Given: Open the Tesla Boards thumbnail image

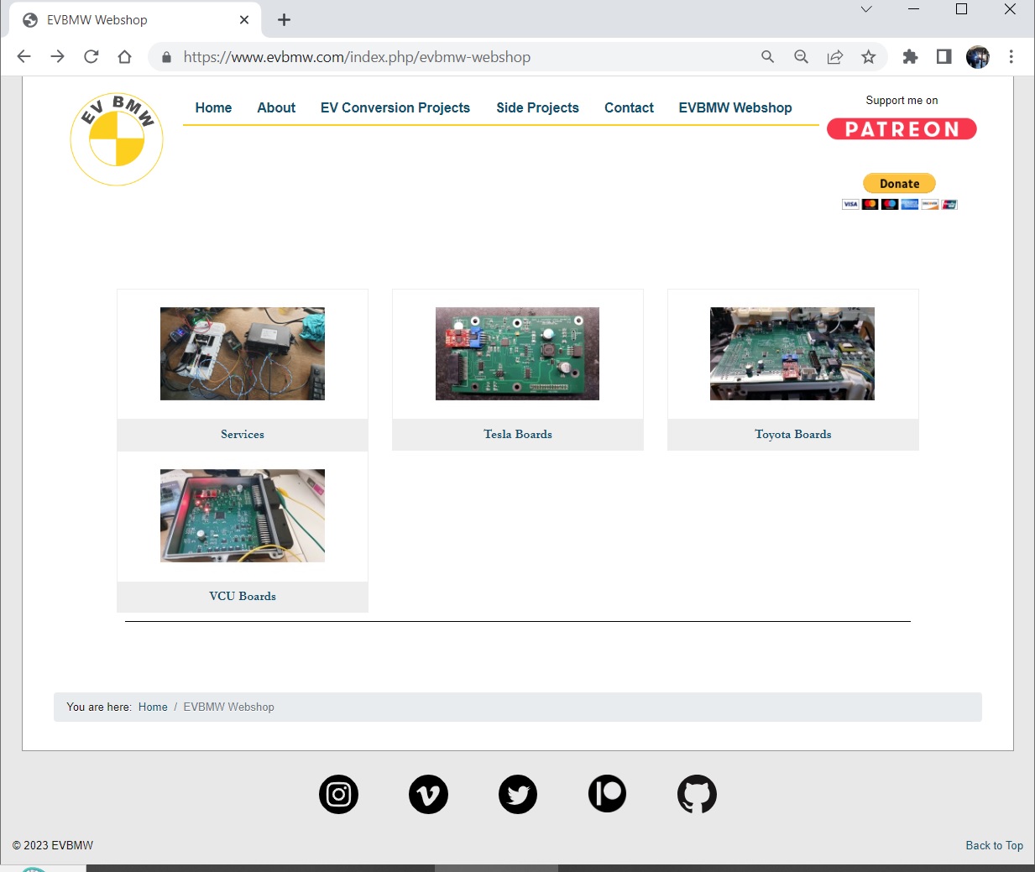Looking at the screenshot, I should click(x=517, y=353).
